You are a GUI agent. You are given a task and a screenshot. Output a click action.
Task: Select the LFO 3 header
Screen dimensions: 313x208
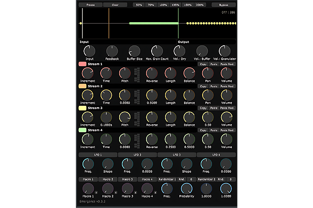(x=177, y=155)
